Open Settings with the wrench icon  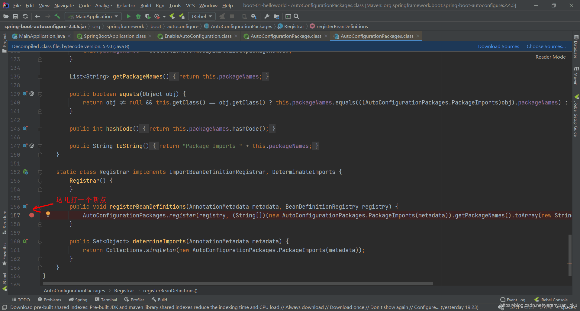click(x=267, y=16)
